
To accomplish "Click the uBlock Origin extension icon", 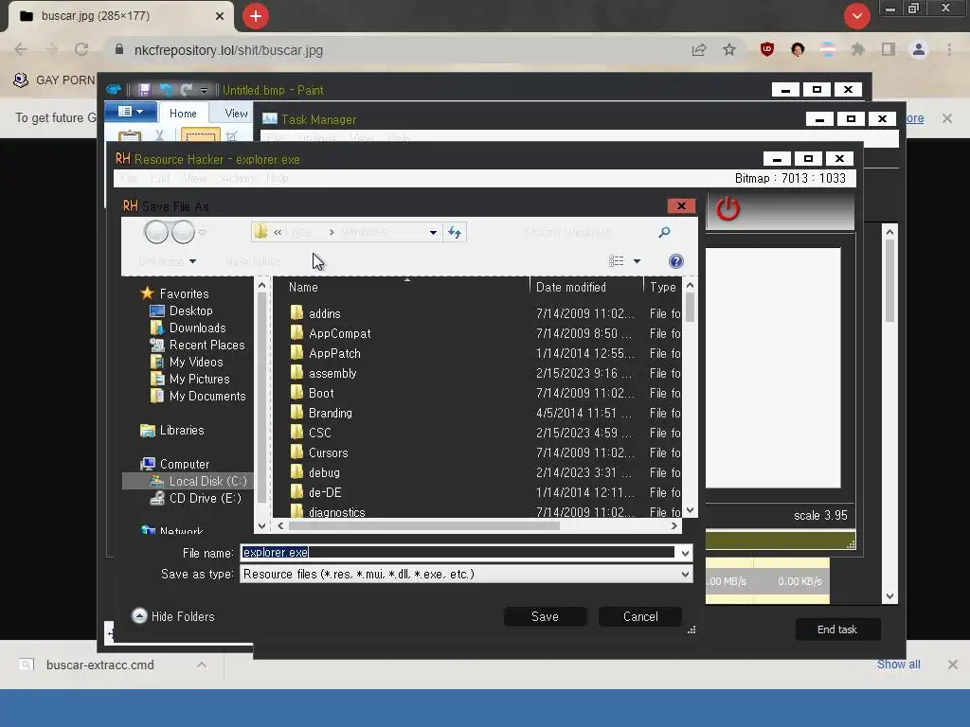I will [767, 49].
